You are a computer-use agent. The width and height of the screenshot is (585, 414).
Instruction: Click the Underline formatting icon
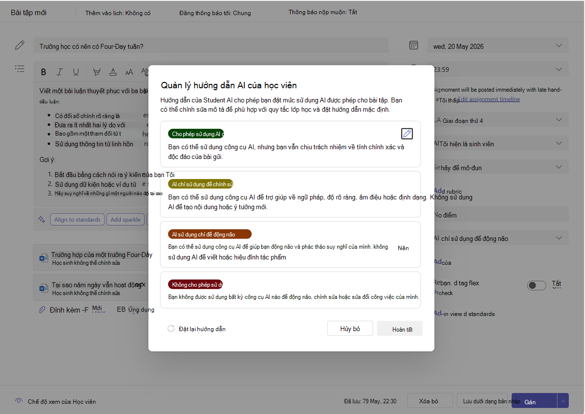[76, 72]
